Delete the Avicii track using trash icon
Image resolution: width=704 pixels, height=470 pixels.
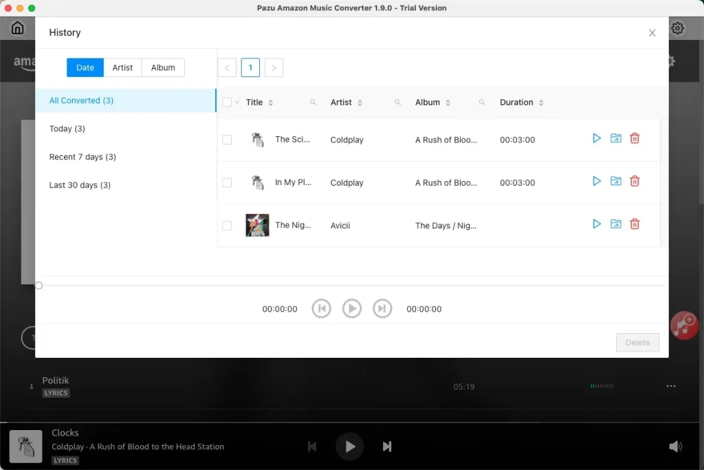click(634, 224)
